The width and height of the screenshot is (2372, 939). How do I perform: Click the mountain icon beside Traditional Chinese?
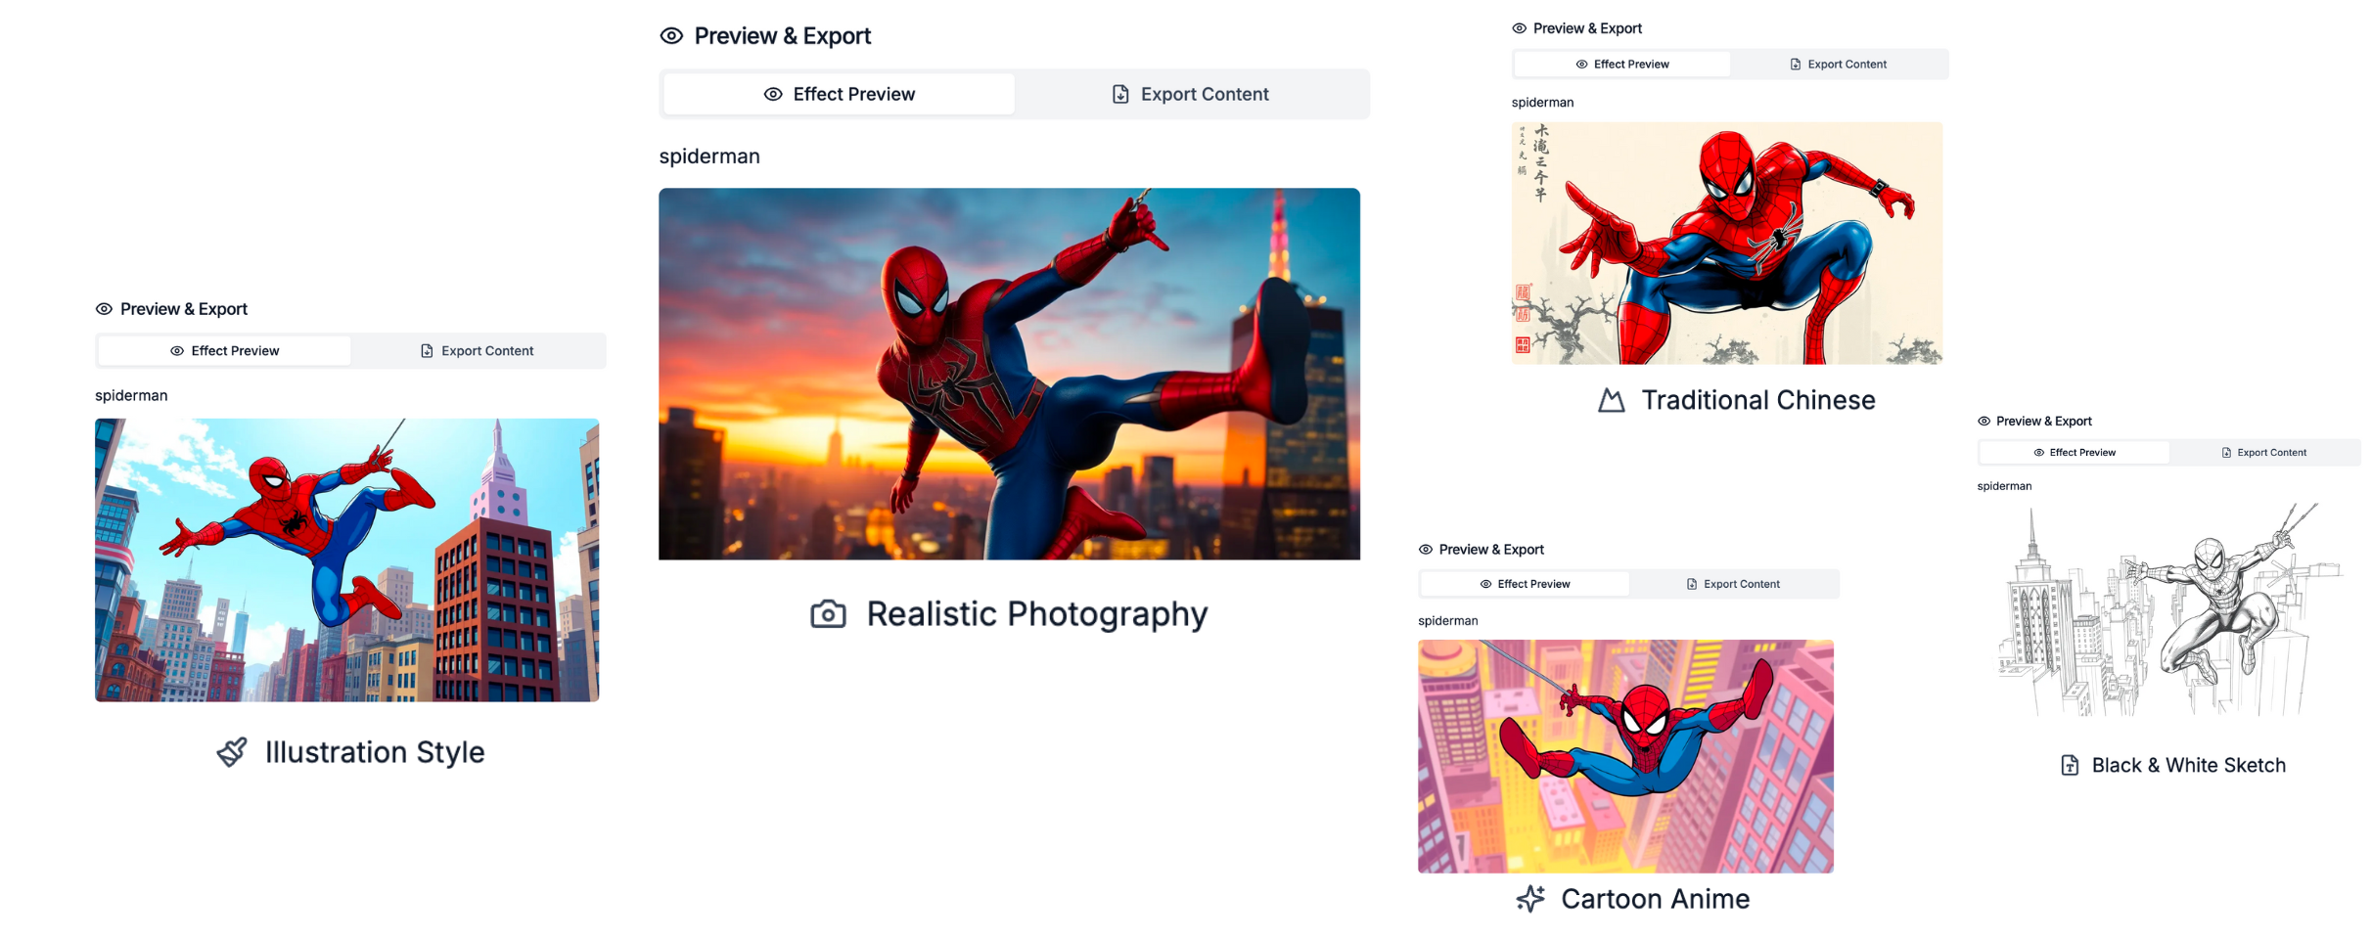click(x=1612, y=401)
